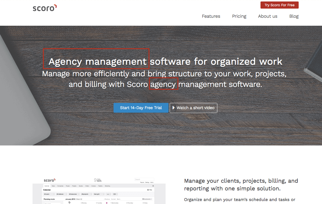The image size is (322, 204).
Task: Visit the Blog link in navigation
Action: pos(294,16)
